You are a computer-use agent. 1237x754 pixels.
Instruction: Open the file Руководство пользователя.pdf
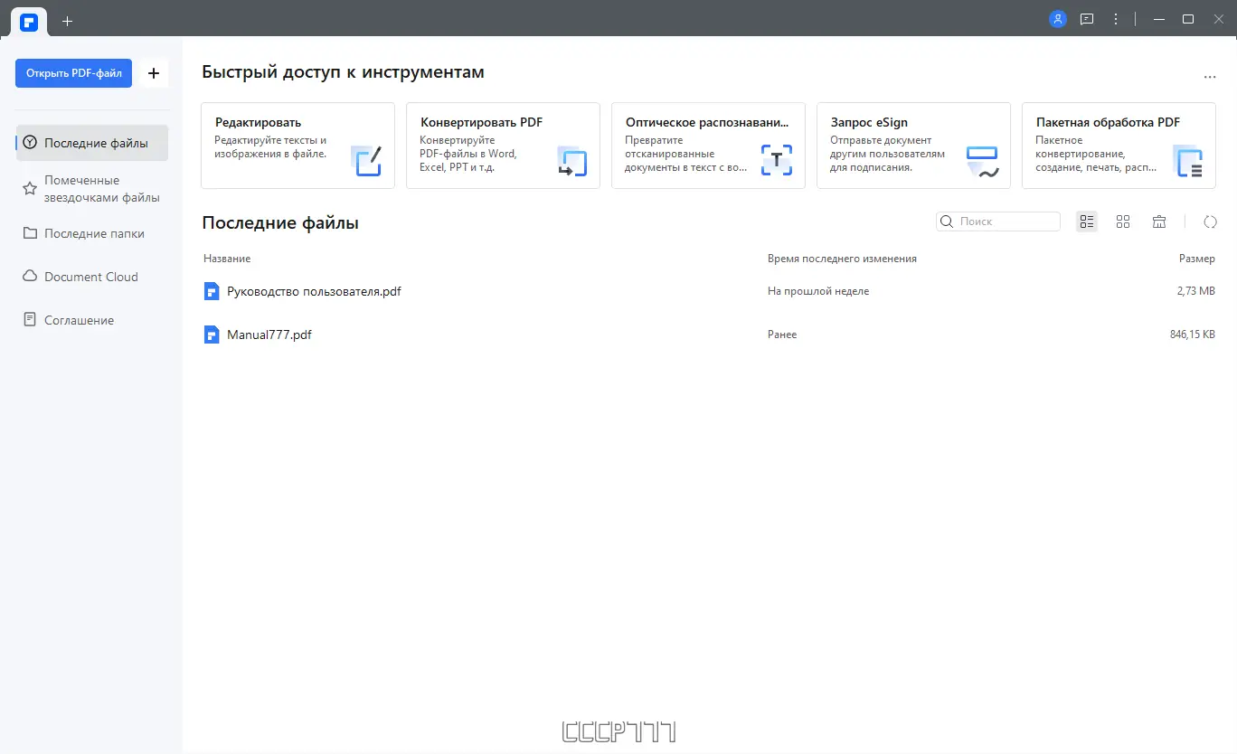[314, 291]
